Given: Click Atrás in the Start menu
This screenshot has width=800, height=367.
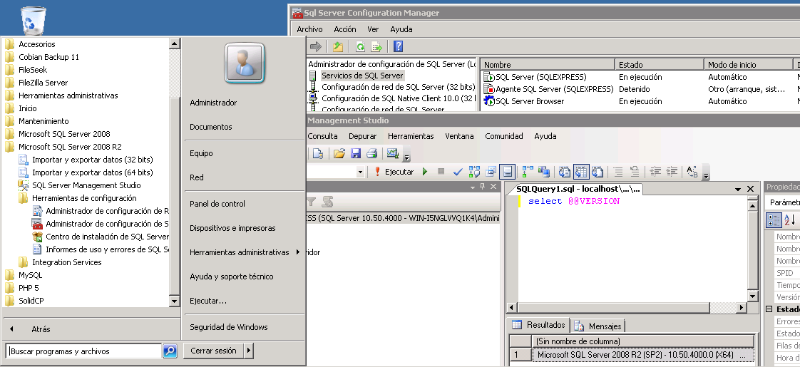Looking at the screenshot, I should click(x=41, y=329).
